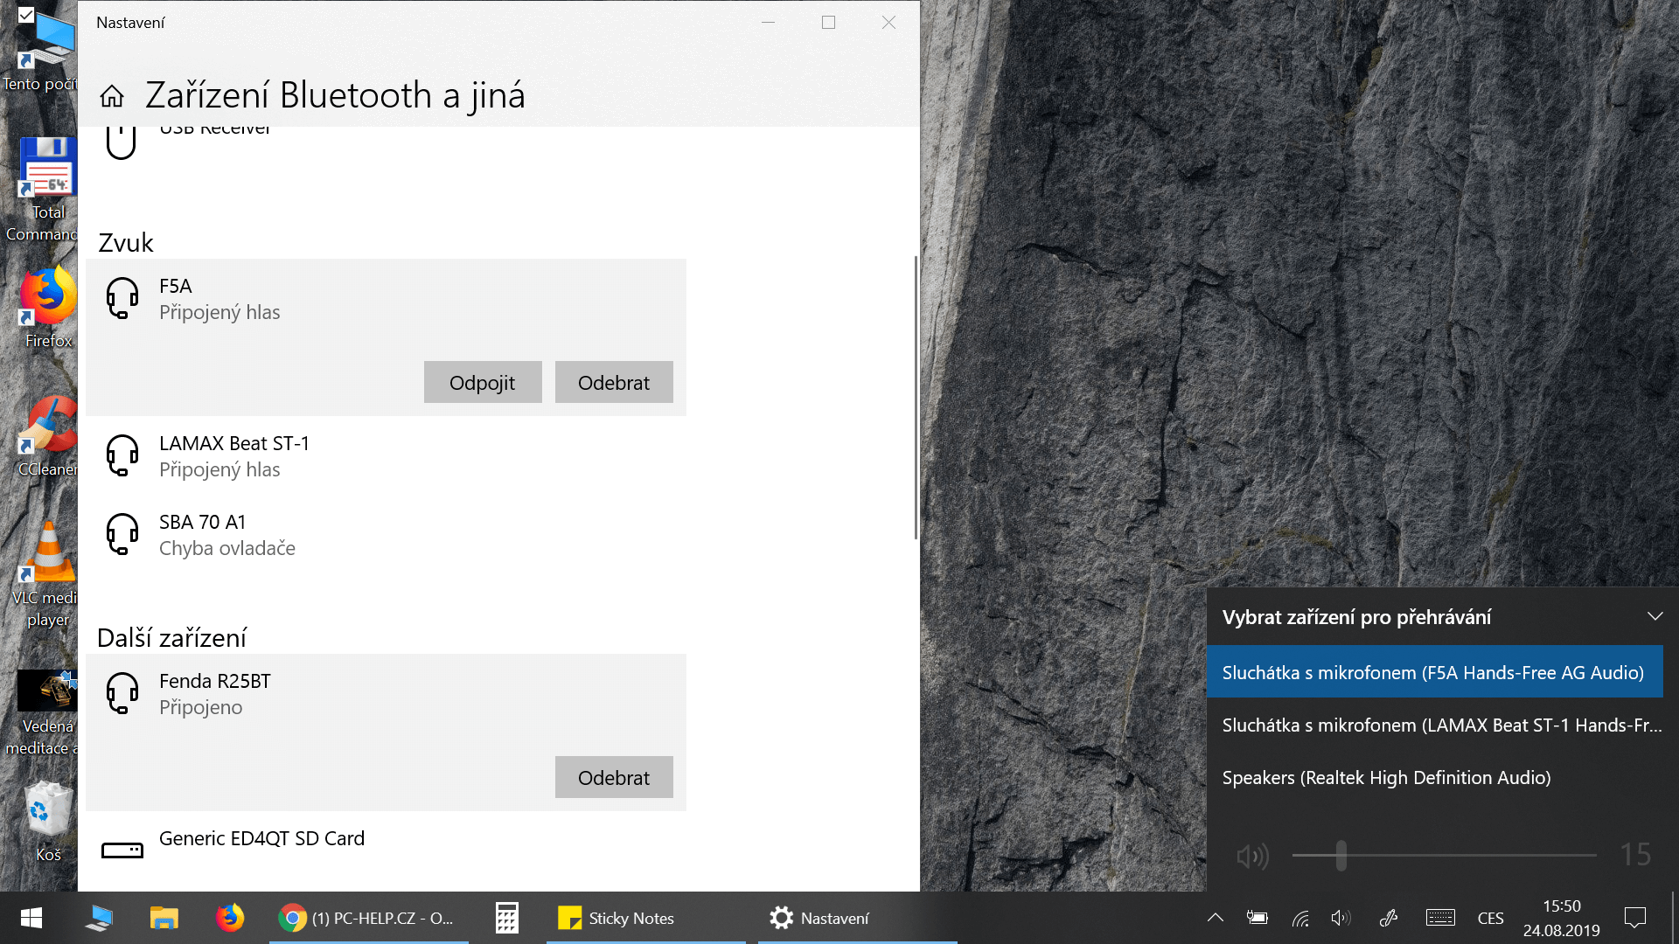
Task: Click the Home icon in Settings header
Action: (112, 96)
